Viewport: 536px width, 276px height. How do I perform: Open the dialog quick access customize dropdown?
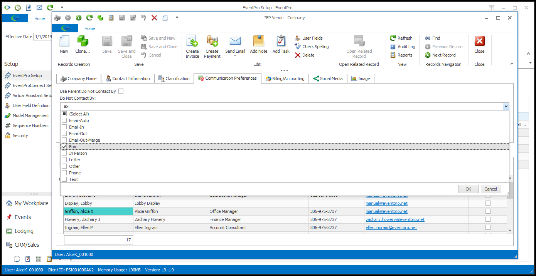tap(177, 17)
